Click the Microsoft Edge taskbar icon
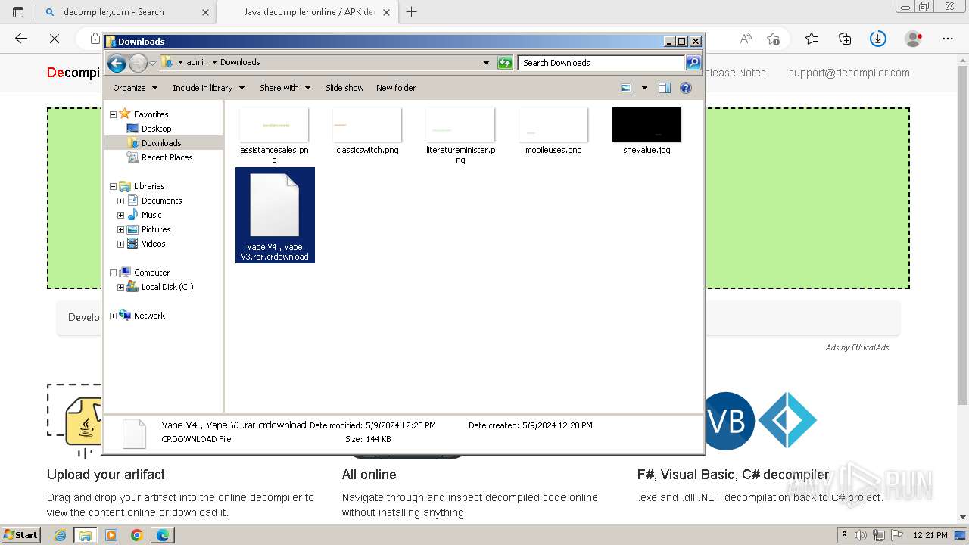This screenshot has height=545, width=969. (162, 535)
